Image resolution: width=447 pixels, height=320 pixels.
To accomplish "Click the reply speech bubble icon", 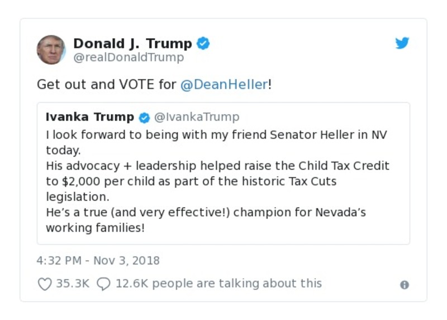I will click(x=103, y=284).
